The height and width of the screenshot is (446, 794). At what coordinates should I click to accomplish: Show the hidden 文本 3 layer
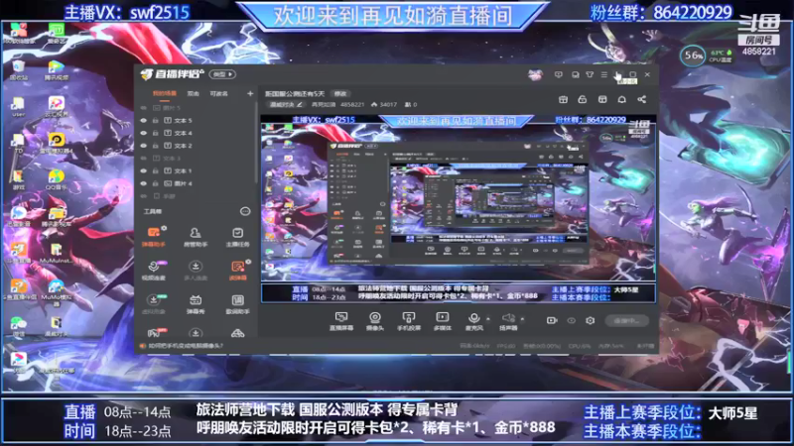click(x=143, y=159)
